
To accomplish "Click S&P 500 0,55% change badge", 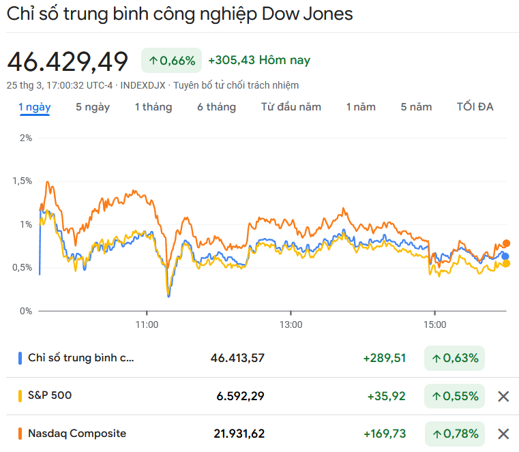I will point(454,396).
